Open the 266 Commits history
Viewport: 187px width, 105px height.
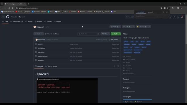(113, 40)
